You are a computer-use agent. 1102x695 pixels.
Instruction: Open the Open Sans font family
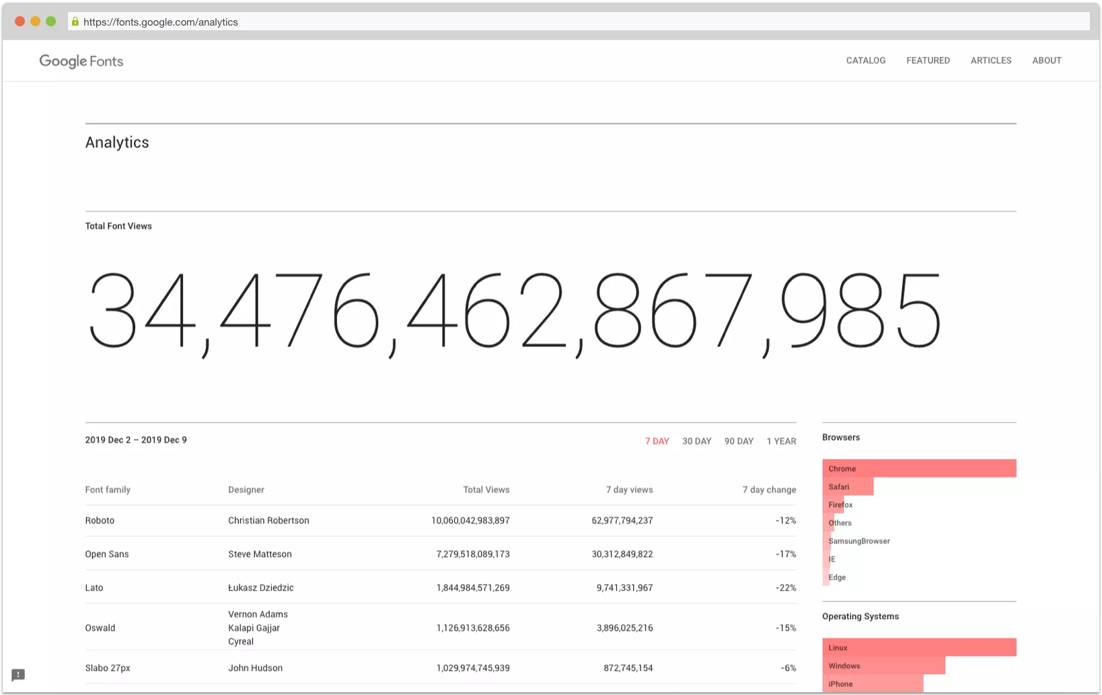click(107, 554)
